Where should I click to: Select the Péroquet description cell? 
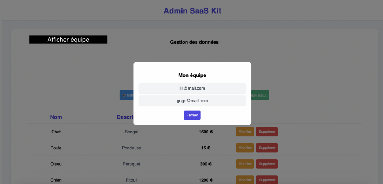(131, 164)
